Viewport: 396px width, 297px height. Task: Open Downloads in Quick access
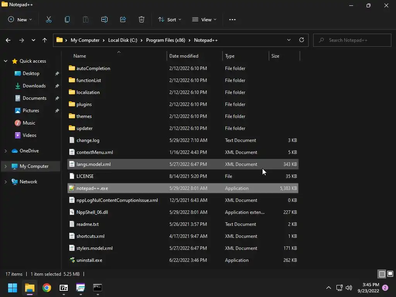34,86
